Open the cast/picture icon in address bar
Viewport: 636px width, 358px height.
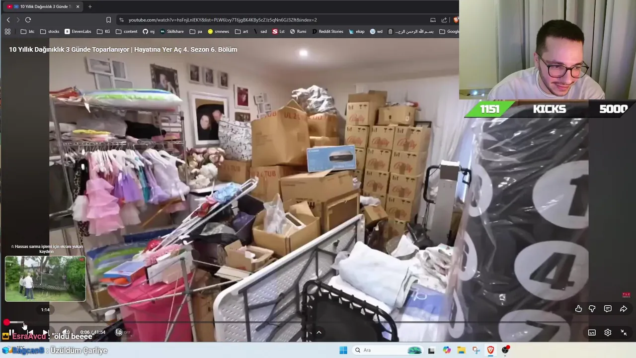click(433, 20)
